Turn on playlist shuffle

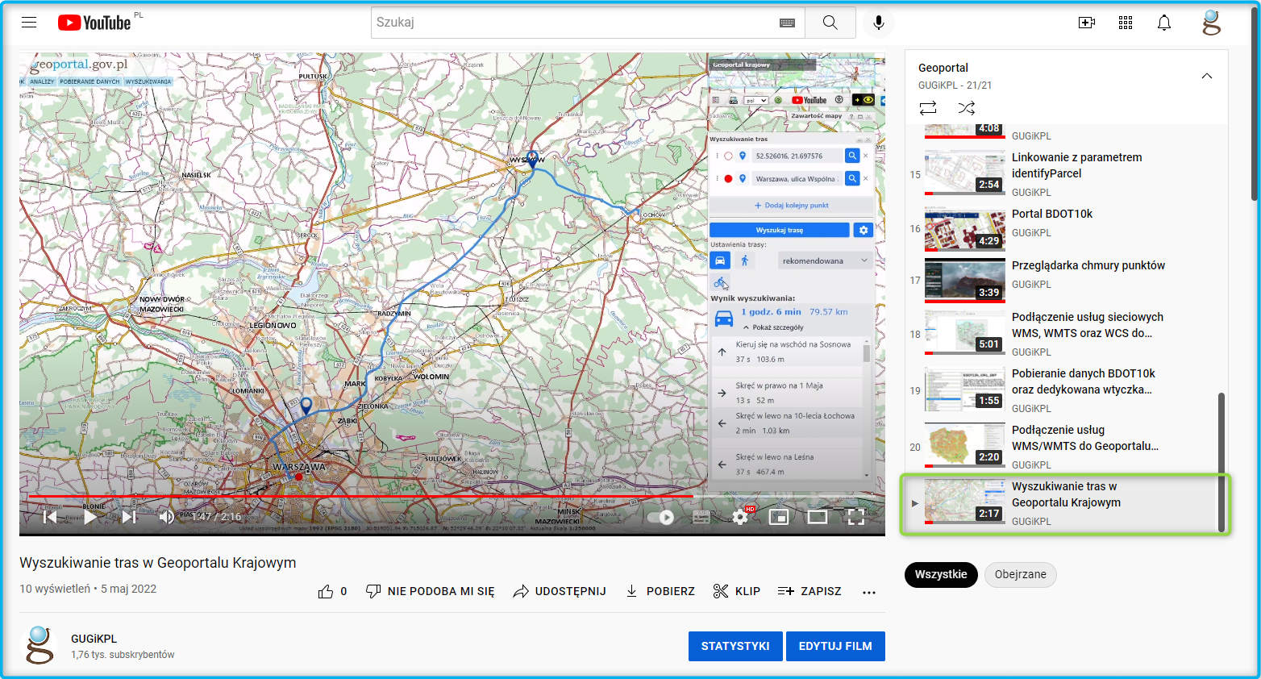(x=967, y=107)
